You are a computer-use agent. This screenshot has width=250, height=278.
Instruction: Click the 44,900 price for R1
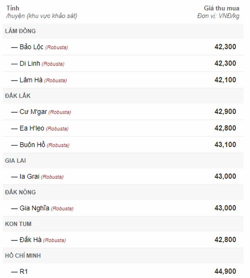click(225, 271)
